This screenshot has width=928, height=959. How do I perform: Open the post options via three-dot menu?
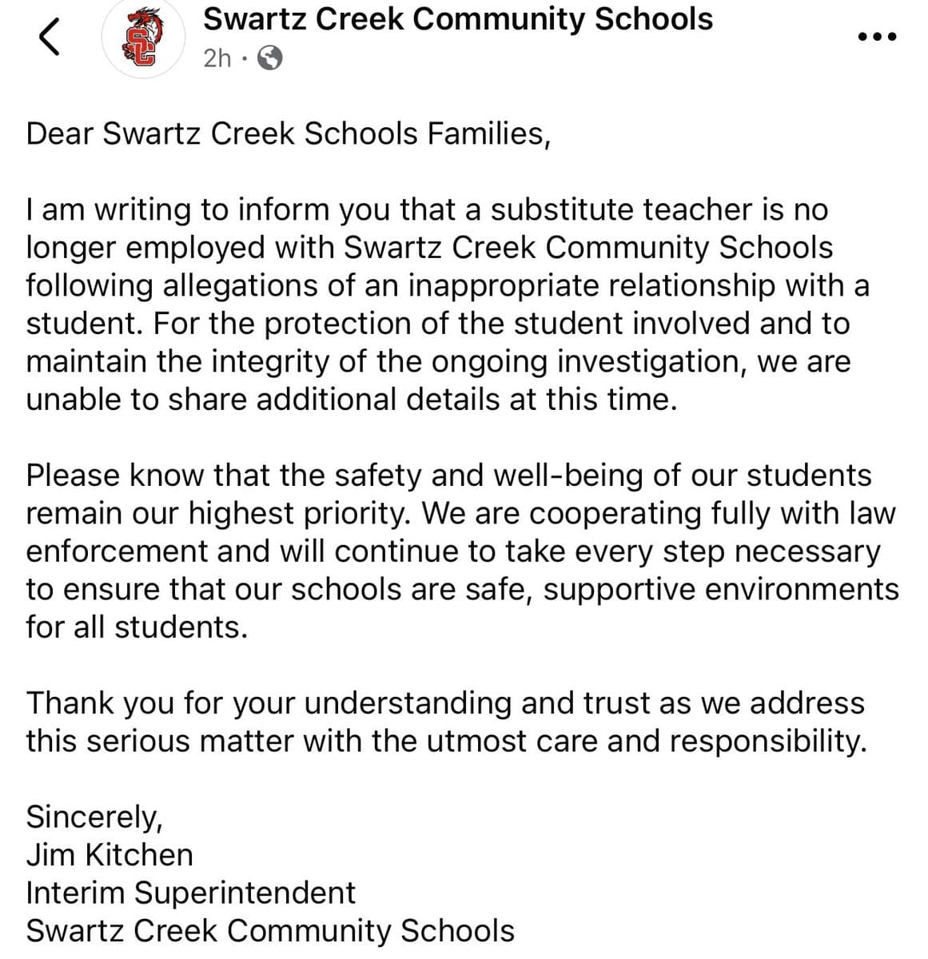pos(875,37)
